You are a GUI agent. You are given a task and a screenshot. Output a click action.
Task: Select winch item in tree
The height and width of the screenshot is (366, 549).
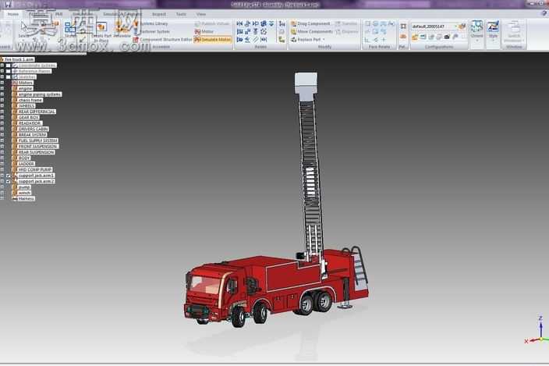24,193
